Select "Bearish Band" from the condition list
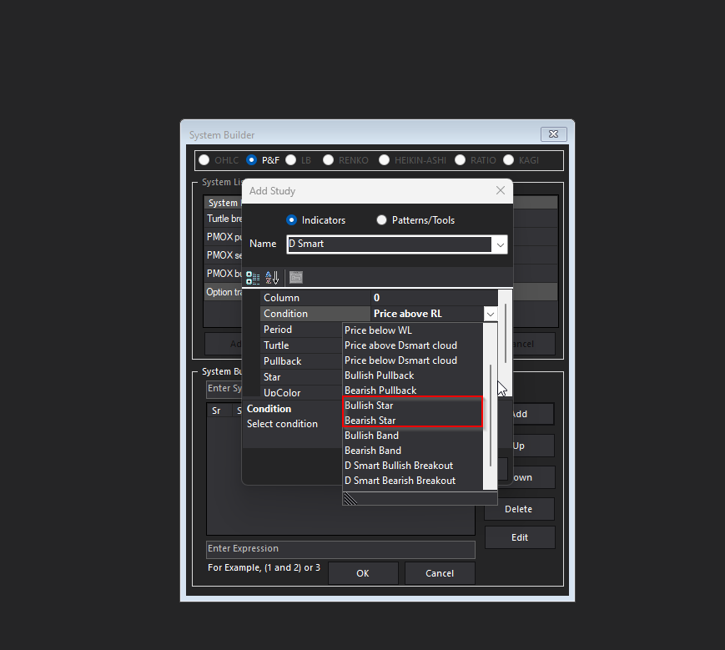 click(x=372, y=450)
